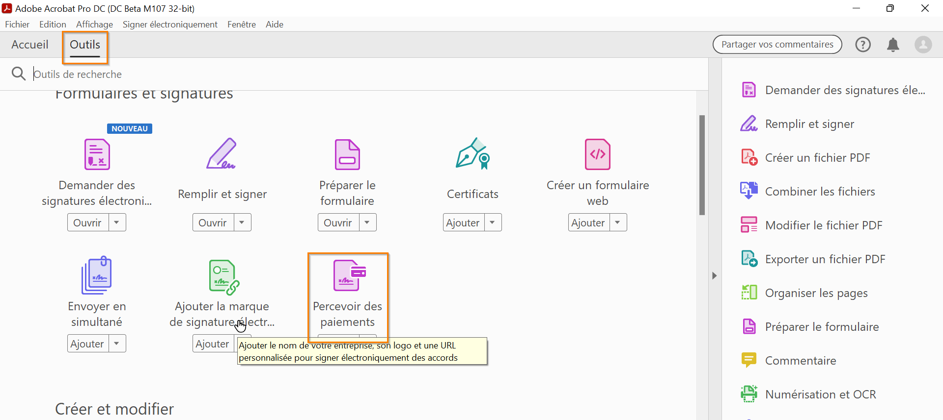Open the Affichage menu
The width and height of the screenshot is (943, 420).
coord(94,25)
